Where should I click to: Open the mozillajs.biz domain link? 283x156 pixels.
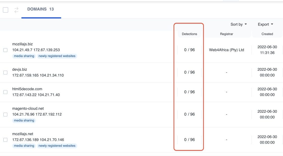23,44
